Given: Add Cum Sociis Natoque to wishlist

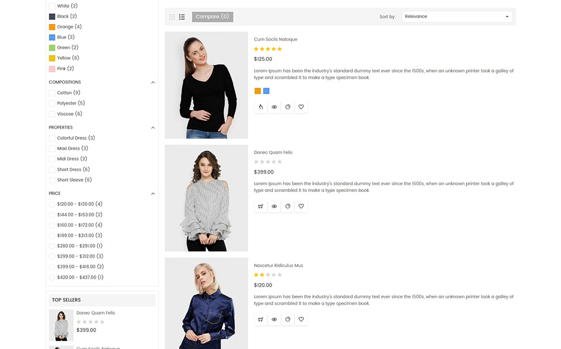Looking at the screenshot, I should [x=301, y=106].
